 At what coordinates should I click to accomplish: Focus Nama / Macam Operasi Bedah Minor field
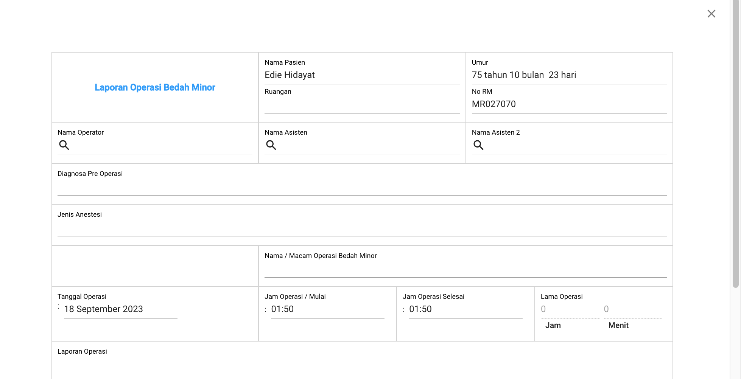(x=465, y=269)
